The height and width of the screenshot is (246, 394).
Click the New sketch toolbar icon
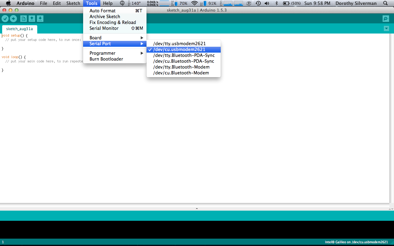pyautogui.click(x=23, y=19)
